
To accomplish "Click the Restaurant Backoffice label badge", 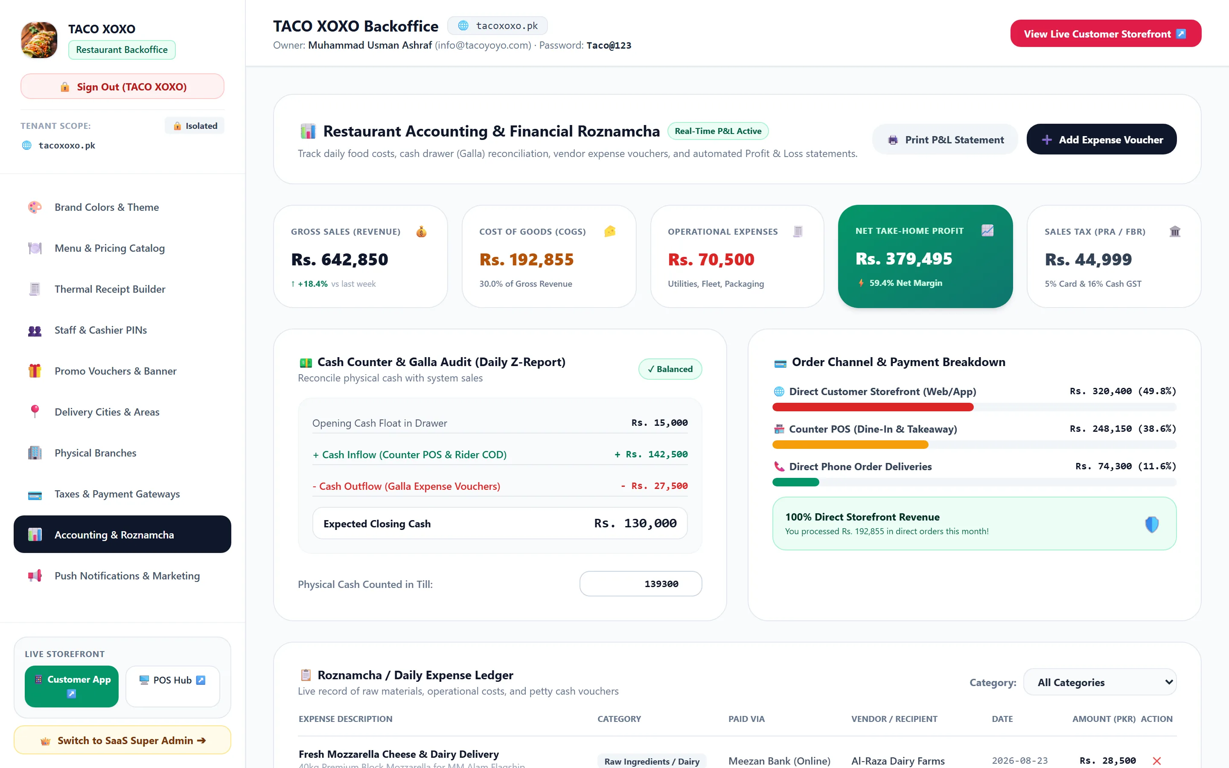I will tap(122, 50).
